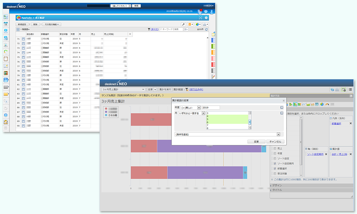Click the help question mark sidebar icon

[6, 115]
